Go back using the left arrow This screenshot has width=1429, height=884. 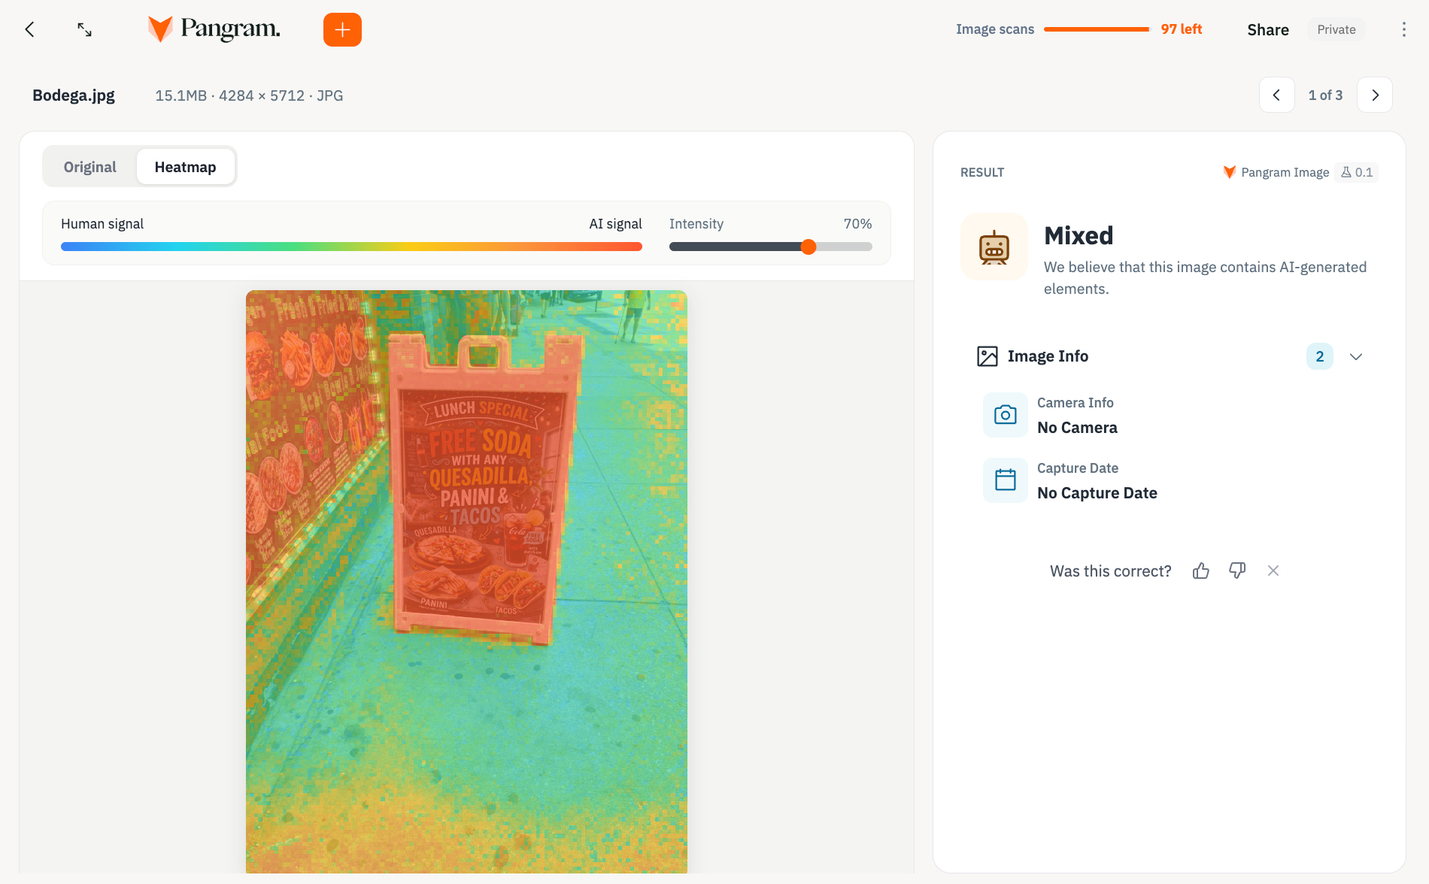pyautogui.click(x=30, y=29)
